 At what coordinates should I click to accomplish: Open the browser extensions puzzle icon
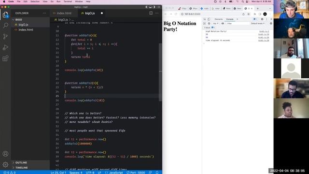point(254,14)
